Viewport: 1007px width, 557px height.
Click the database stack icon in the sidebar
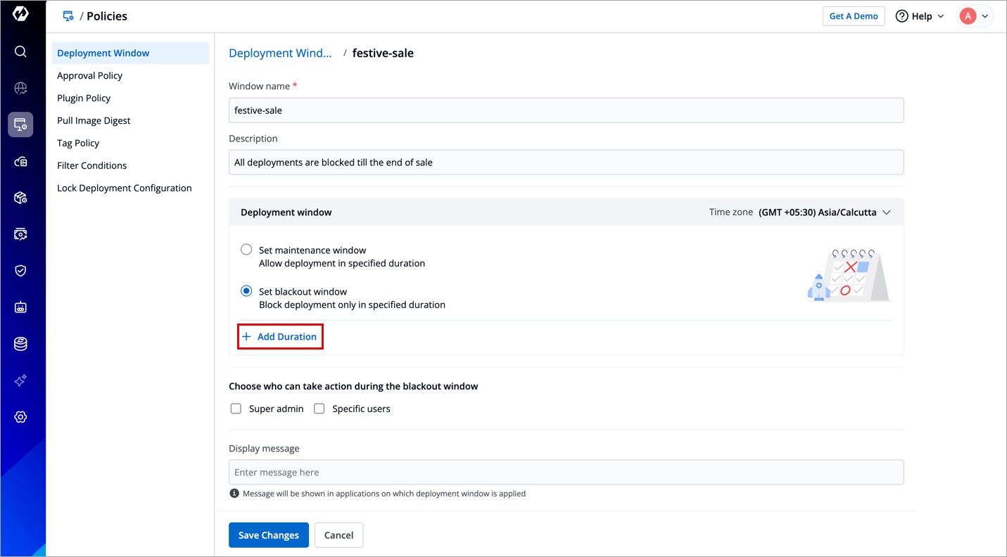point(20,344)
